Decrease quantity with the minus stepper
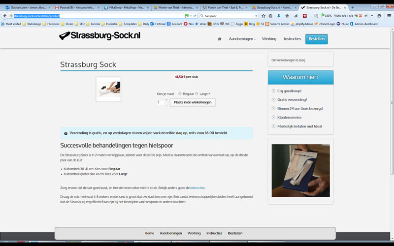 (x=166, y=105)
